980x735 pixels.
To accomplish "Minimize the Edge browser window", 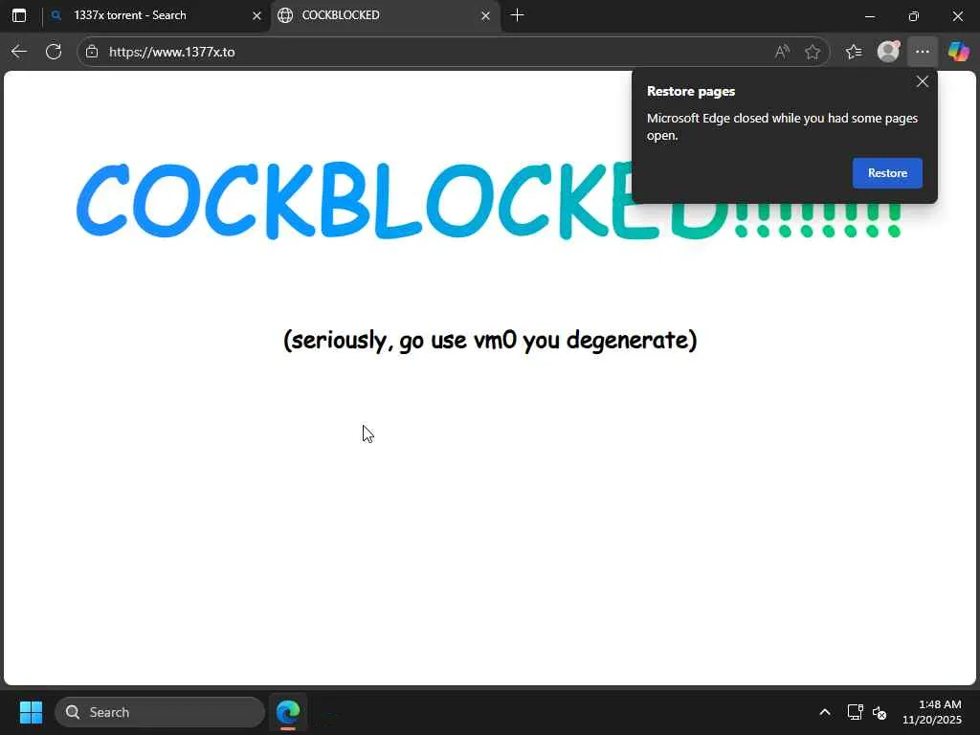I will pos(869,16).
